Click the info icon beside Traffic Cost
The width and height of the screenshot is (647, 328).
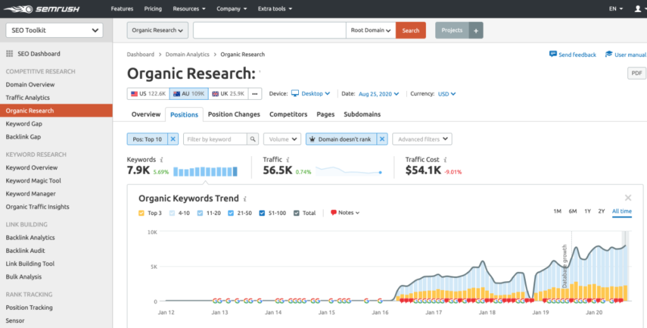point(445,160)
